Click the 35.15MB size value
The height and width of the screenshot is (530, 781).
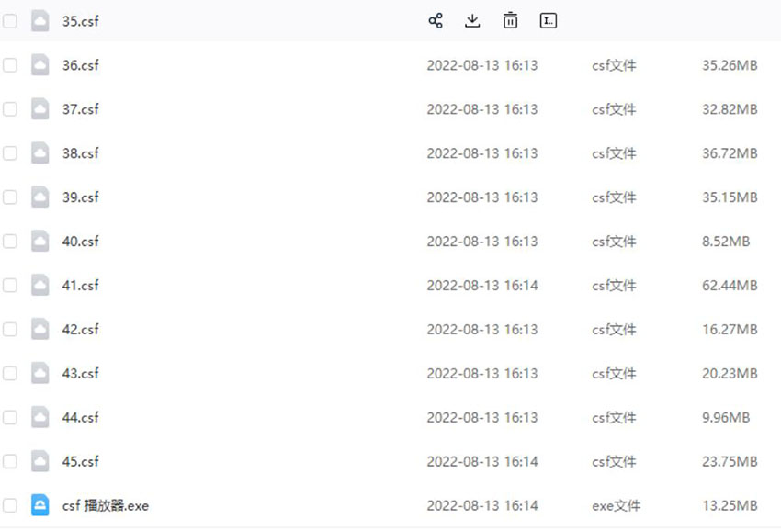coord(730,197)
